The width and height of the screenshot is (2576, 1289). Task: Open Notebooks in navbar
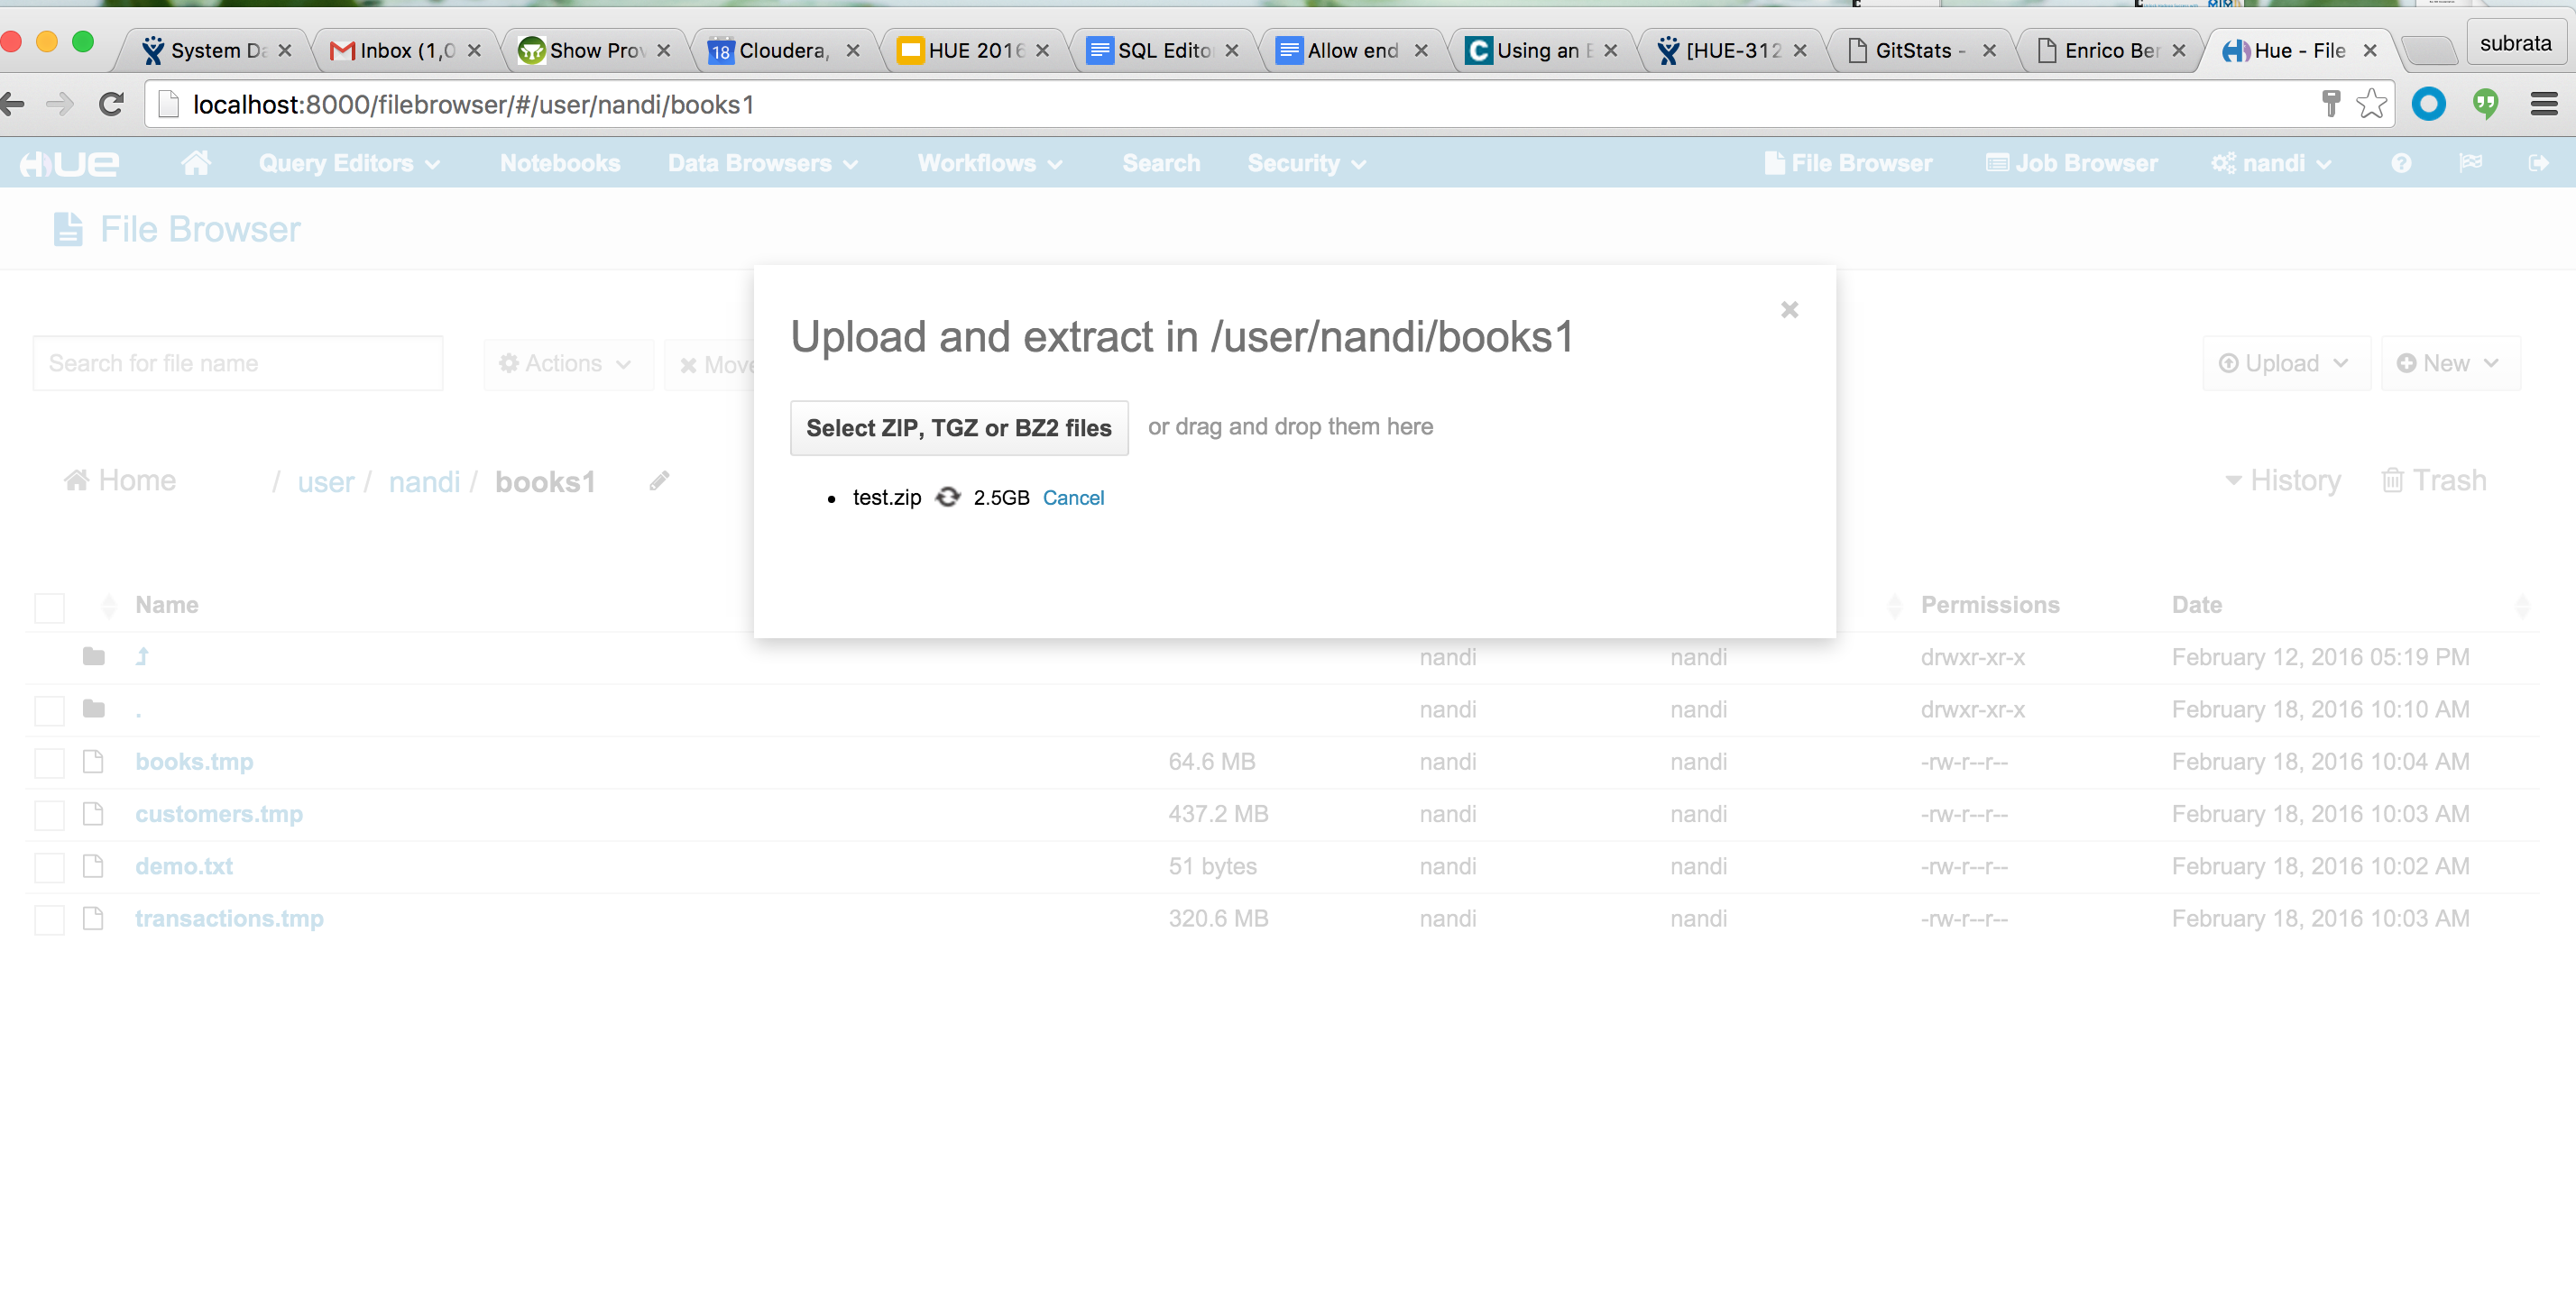coord(560,163)
